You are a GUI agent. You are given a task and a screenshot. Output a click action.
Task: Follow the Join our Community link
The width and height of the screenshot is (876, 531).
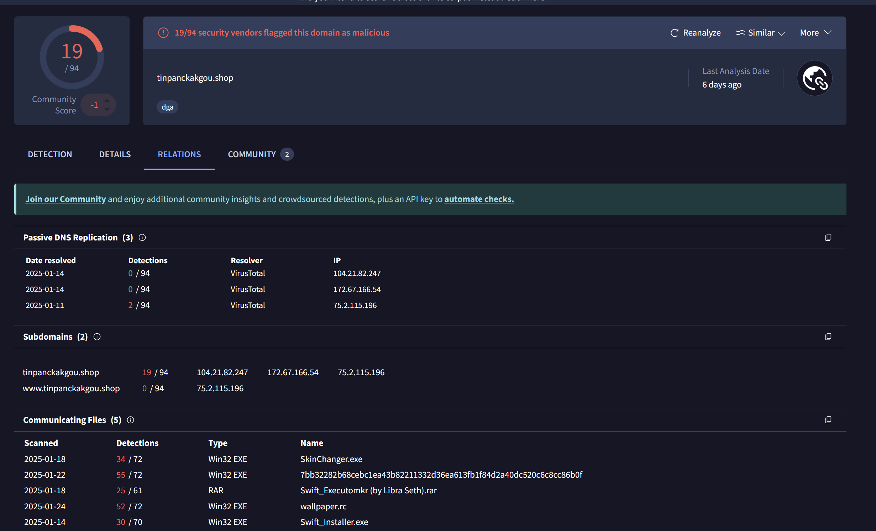pos(65,199)
